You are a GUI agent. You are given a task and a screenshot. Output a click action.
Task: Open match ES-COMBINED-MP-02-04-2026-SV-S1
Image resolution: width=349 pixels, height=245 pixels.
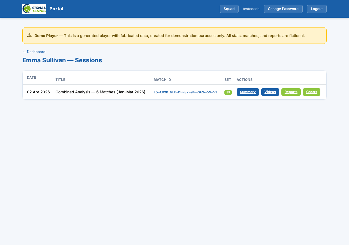coord(185,92)
